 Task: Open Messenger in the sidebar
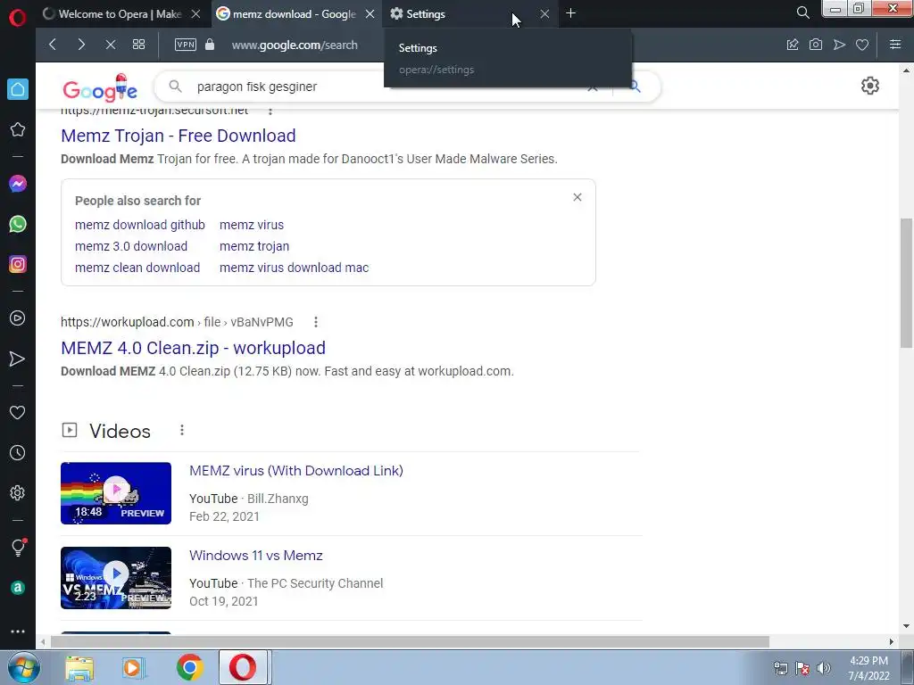click(18, 184)
